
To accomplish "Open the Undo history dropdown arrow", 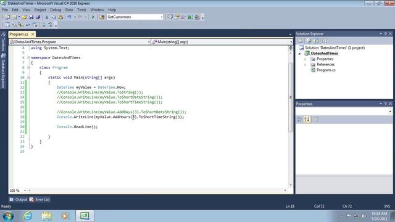I will click(x=75, y=17).
